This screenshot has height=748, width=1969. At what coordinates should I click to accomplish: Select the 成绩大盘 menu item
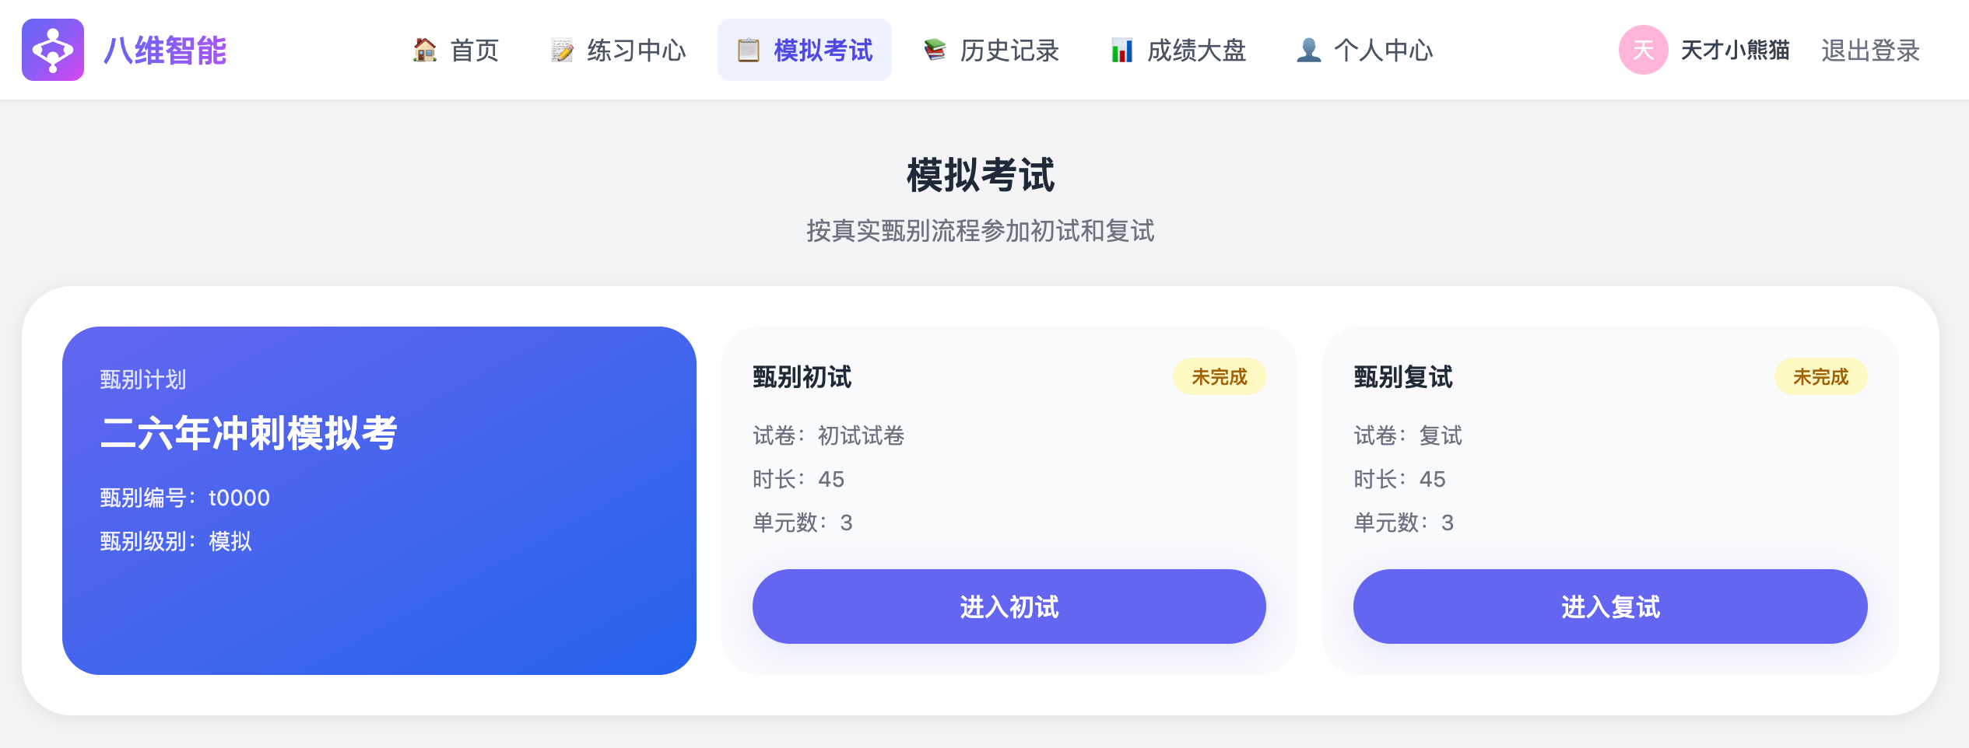(1196, 50)
